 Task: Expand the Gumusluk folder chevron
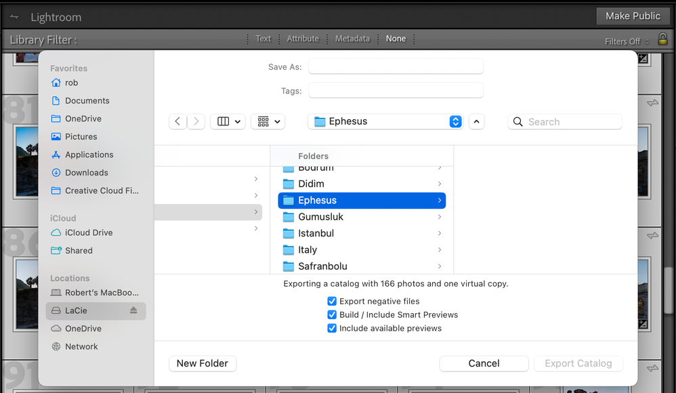[x=440, y=217]
